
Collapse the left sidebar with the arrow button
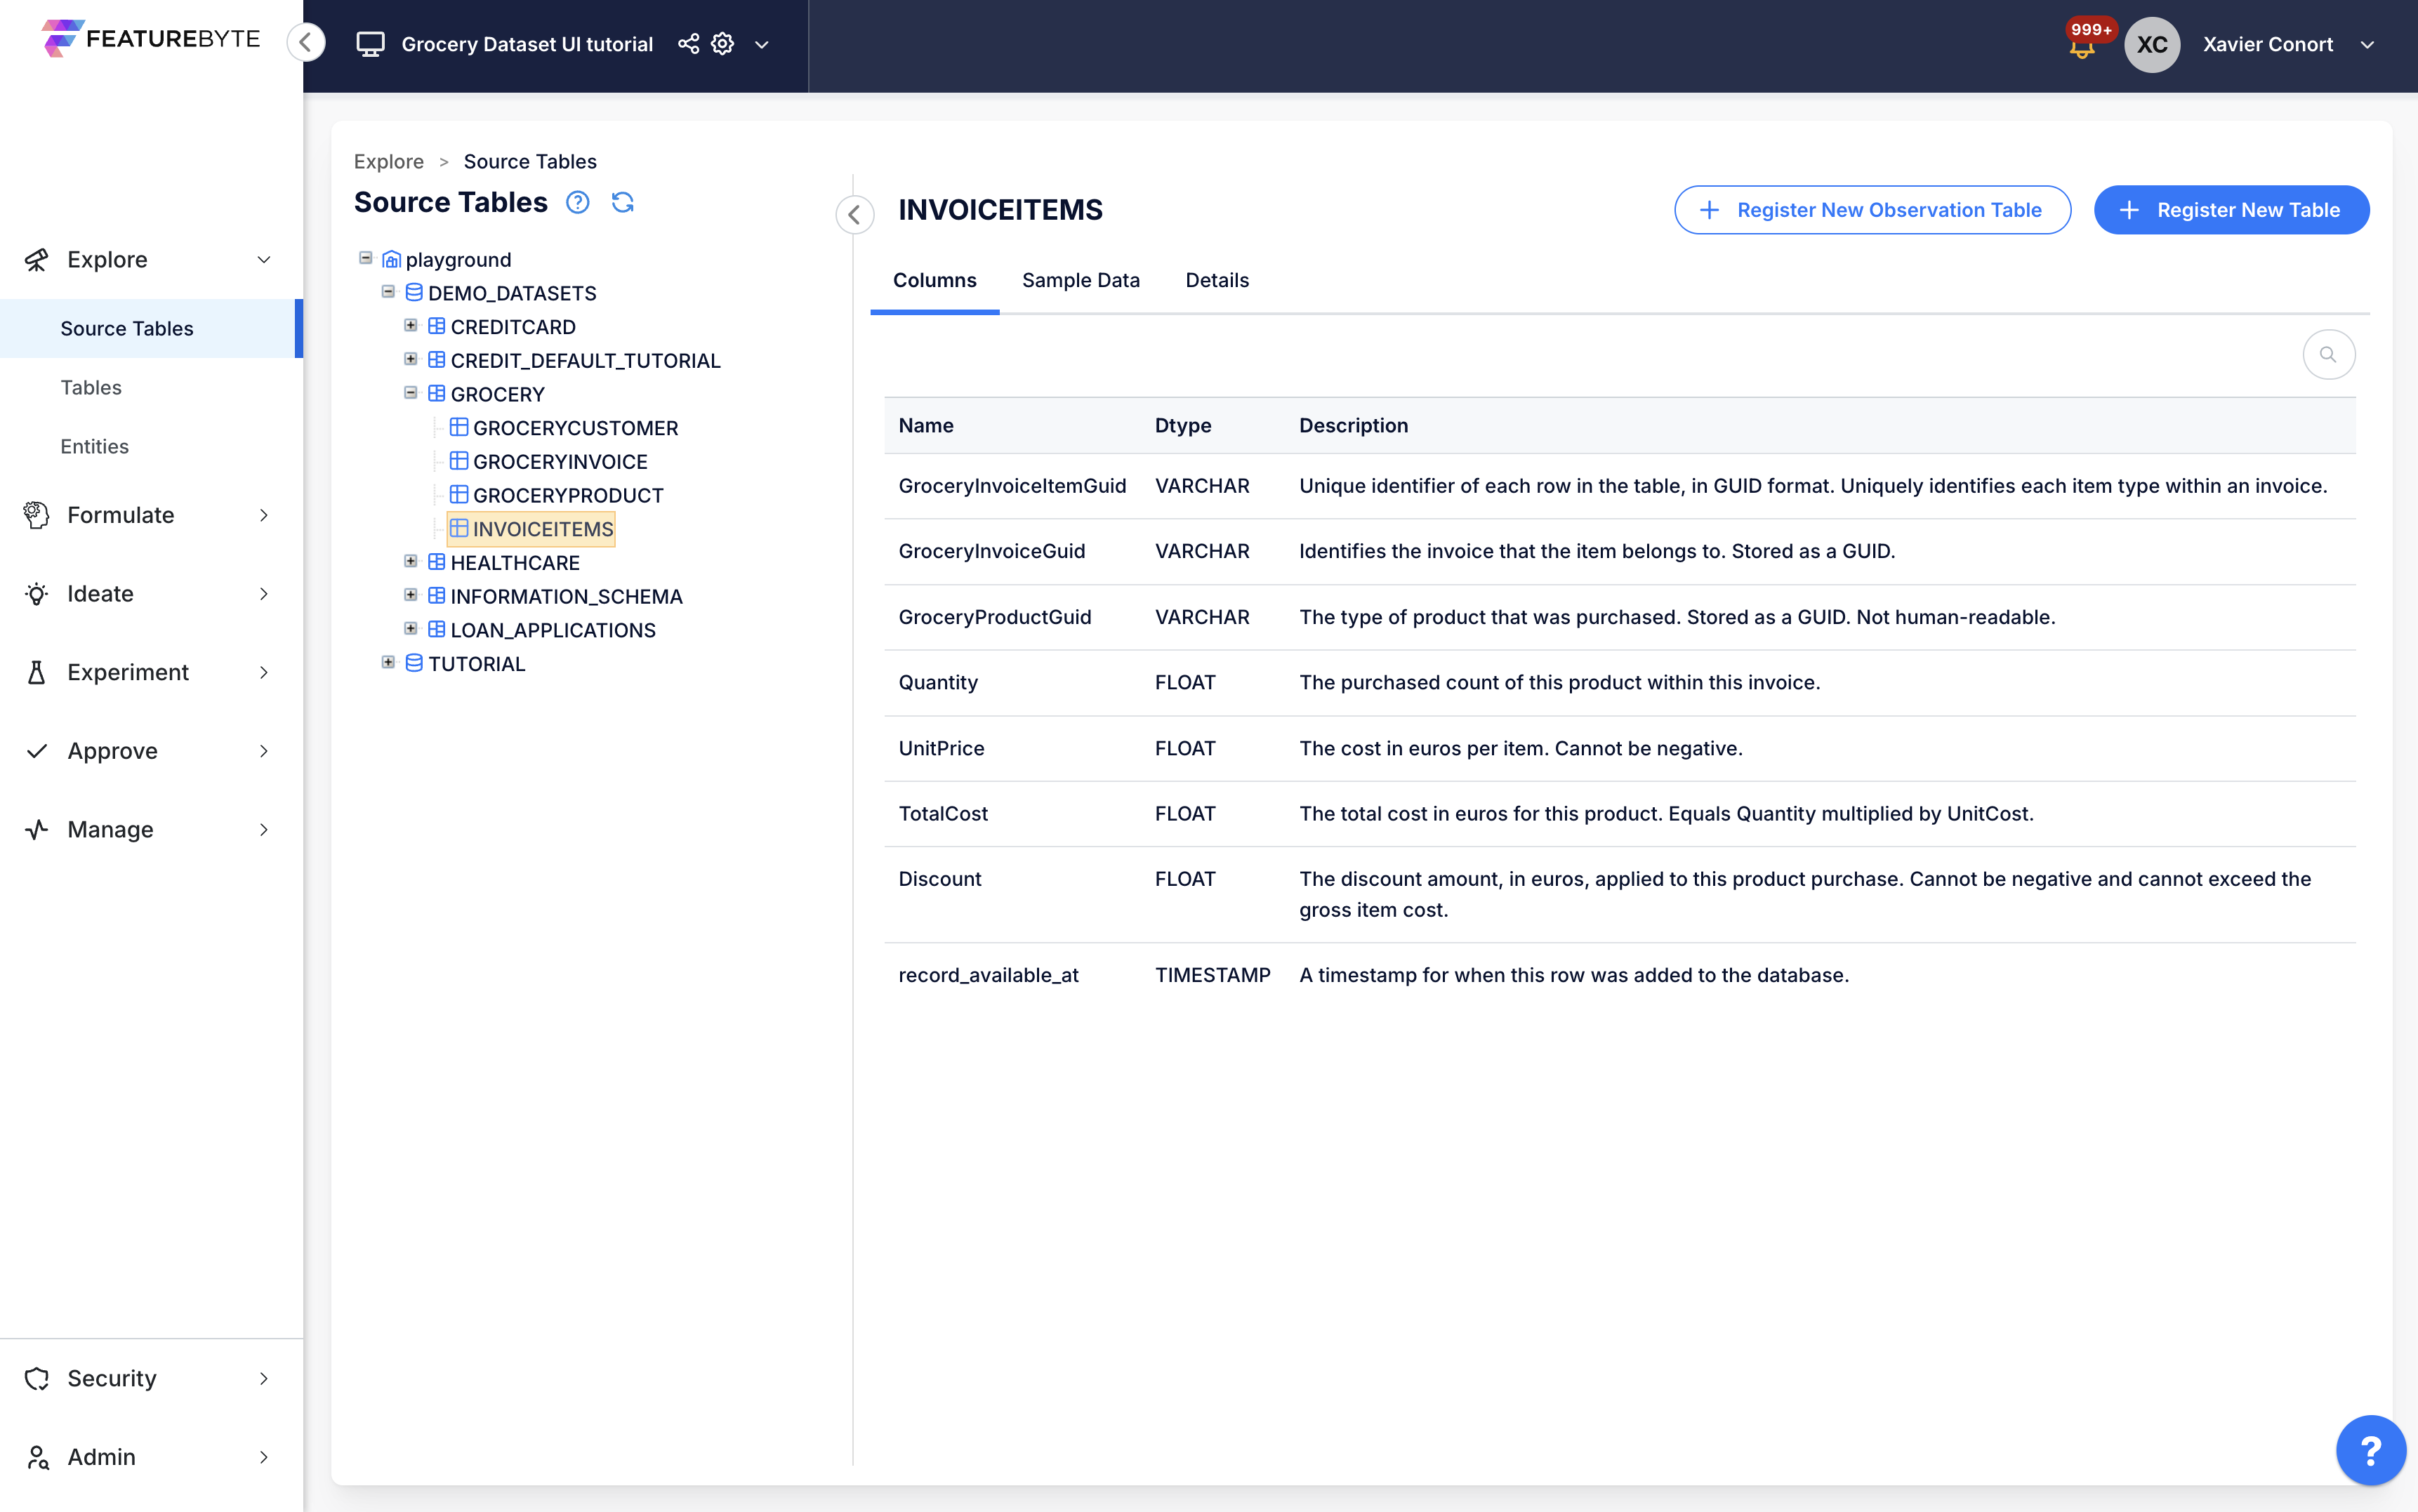click(x=306, y=43)
